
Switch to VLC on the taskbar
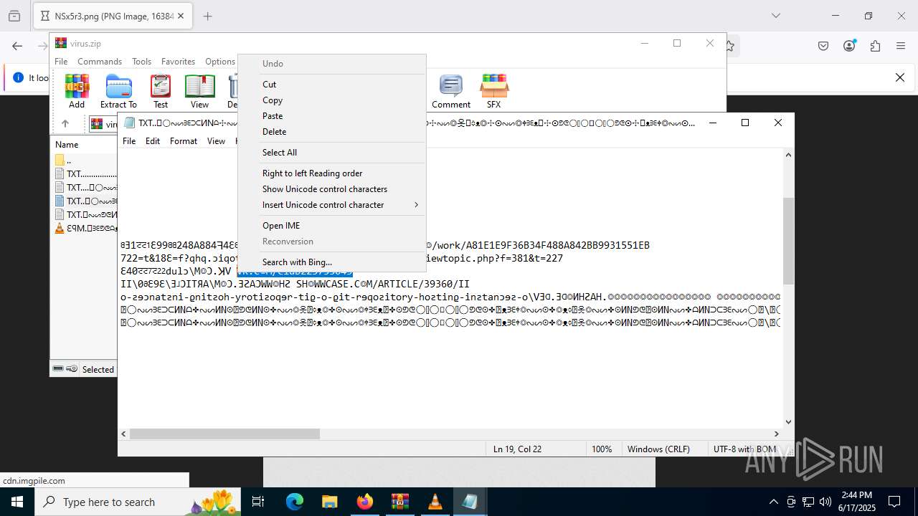pyautogui.click(x=435, y=502)
